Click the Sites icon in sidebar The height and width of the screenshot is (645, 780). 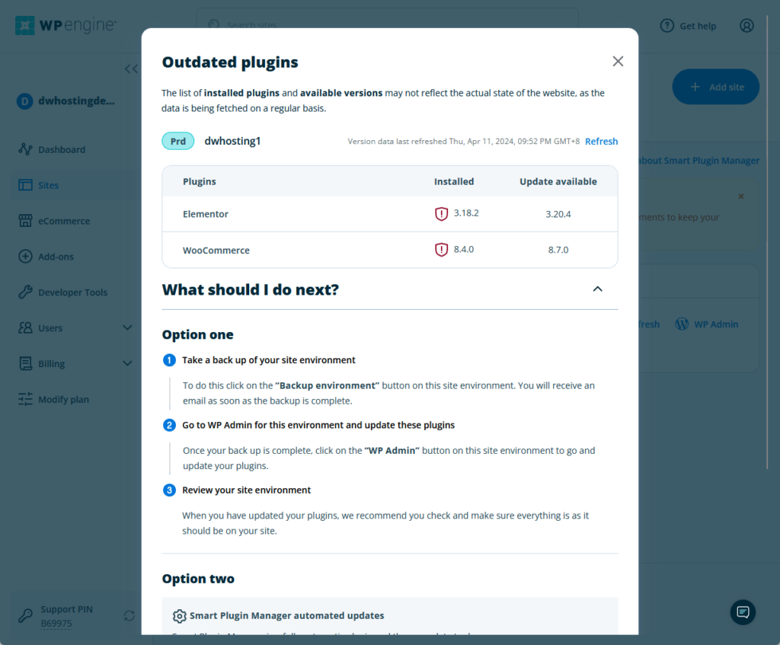(25, 185)
